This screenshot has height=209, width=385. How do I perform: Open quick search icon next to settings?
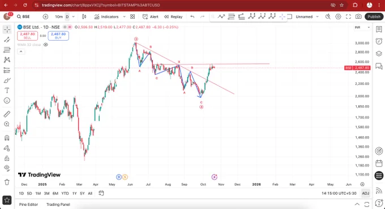click(328, 16)
